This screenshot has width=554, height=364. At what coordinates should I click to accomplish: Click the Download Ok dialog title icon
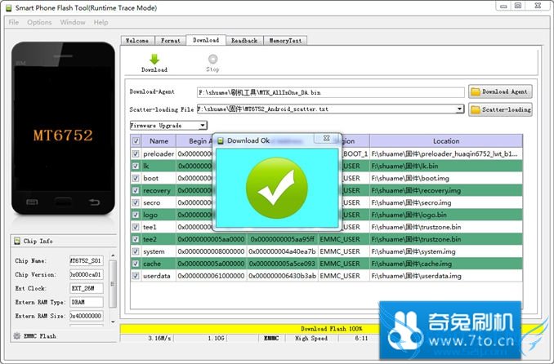pyautogui.click(x=221, y=141)
